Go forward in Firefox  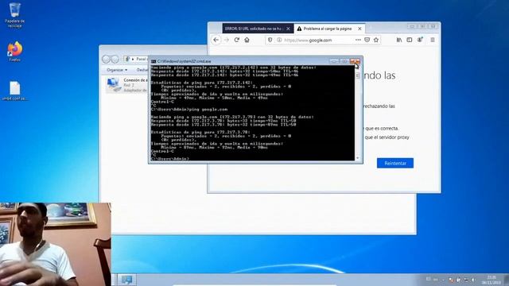click(227, 40)
